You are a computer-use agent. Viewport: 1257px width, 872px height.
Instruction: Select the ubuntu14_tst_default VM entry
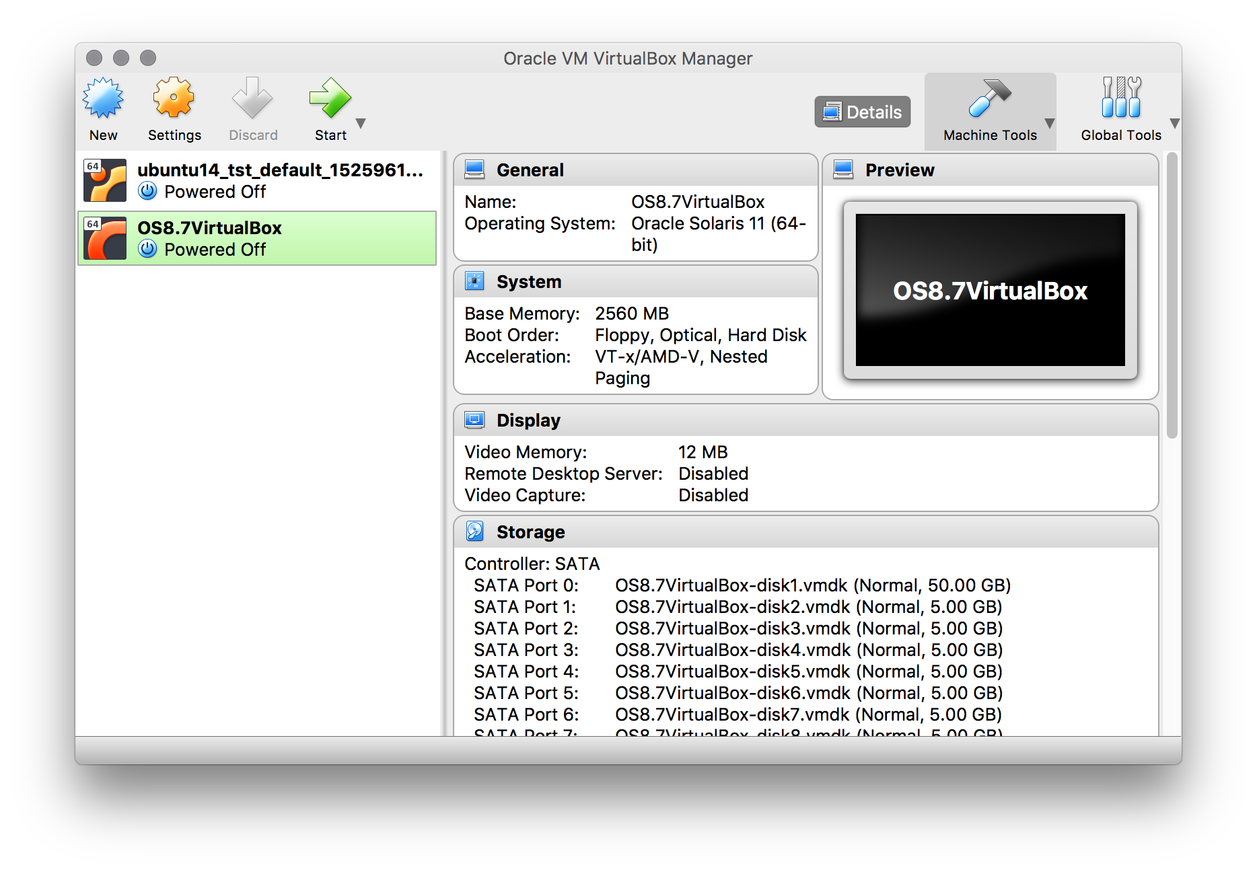coord(257,180)
